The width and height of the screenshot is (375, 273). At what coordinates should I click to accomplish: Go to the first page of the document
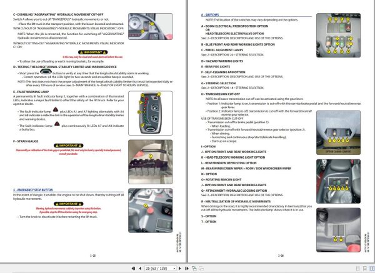point(134,269)
